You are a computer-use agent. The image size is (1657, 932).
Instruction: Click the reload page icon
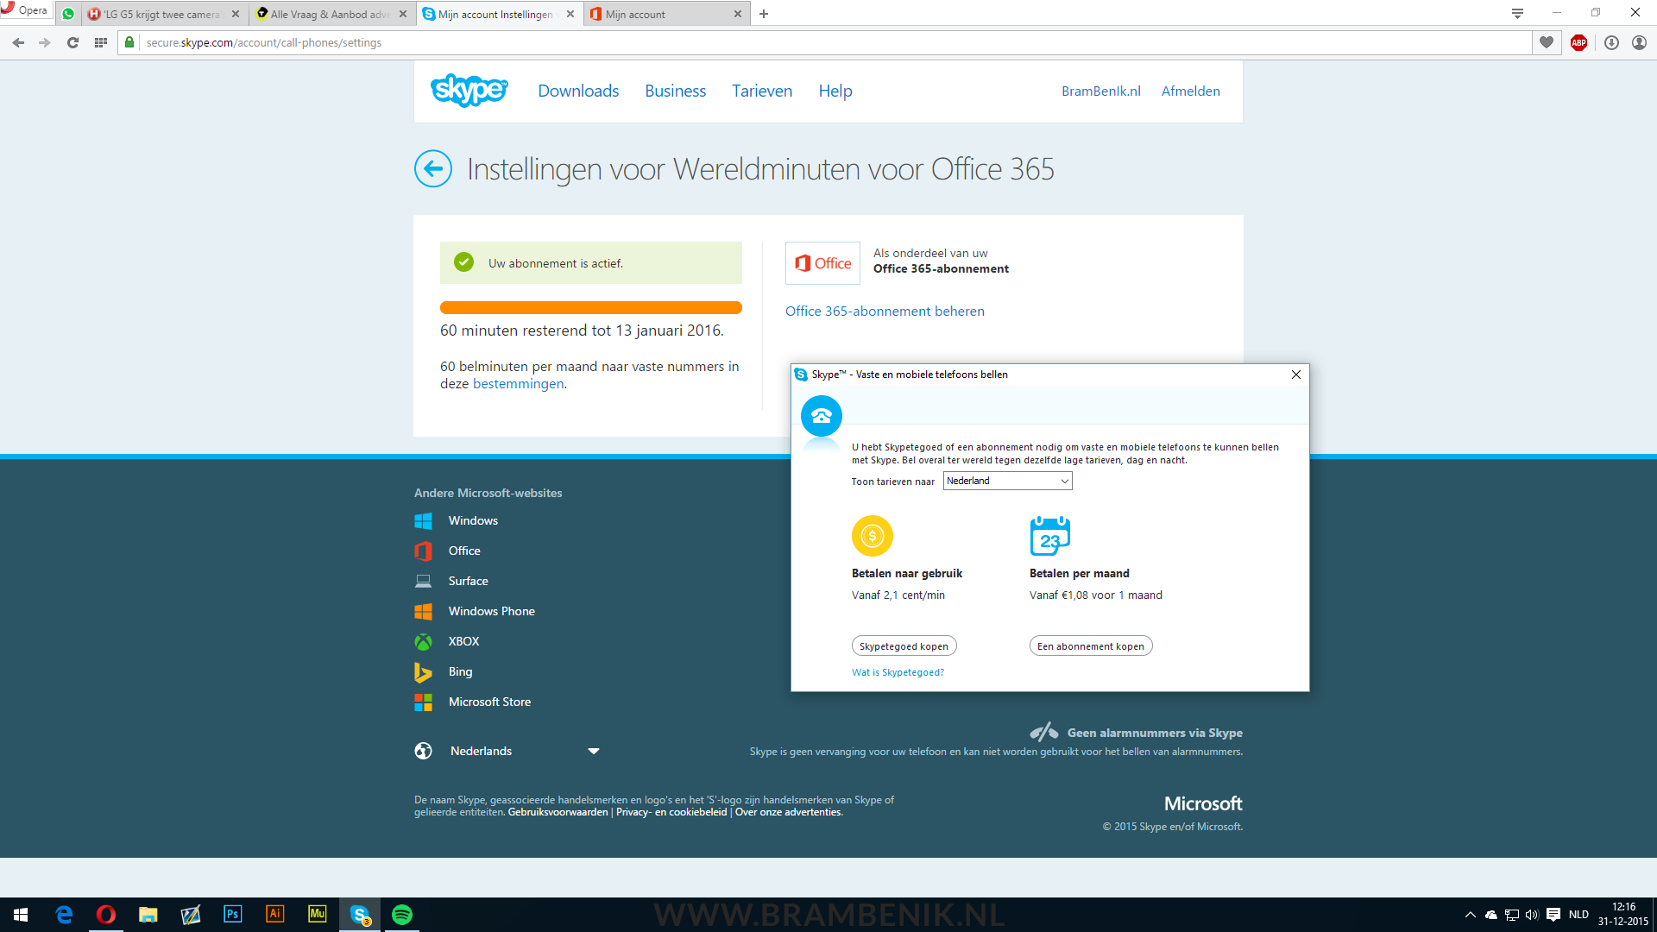[72, 42]
